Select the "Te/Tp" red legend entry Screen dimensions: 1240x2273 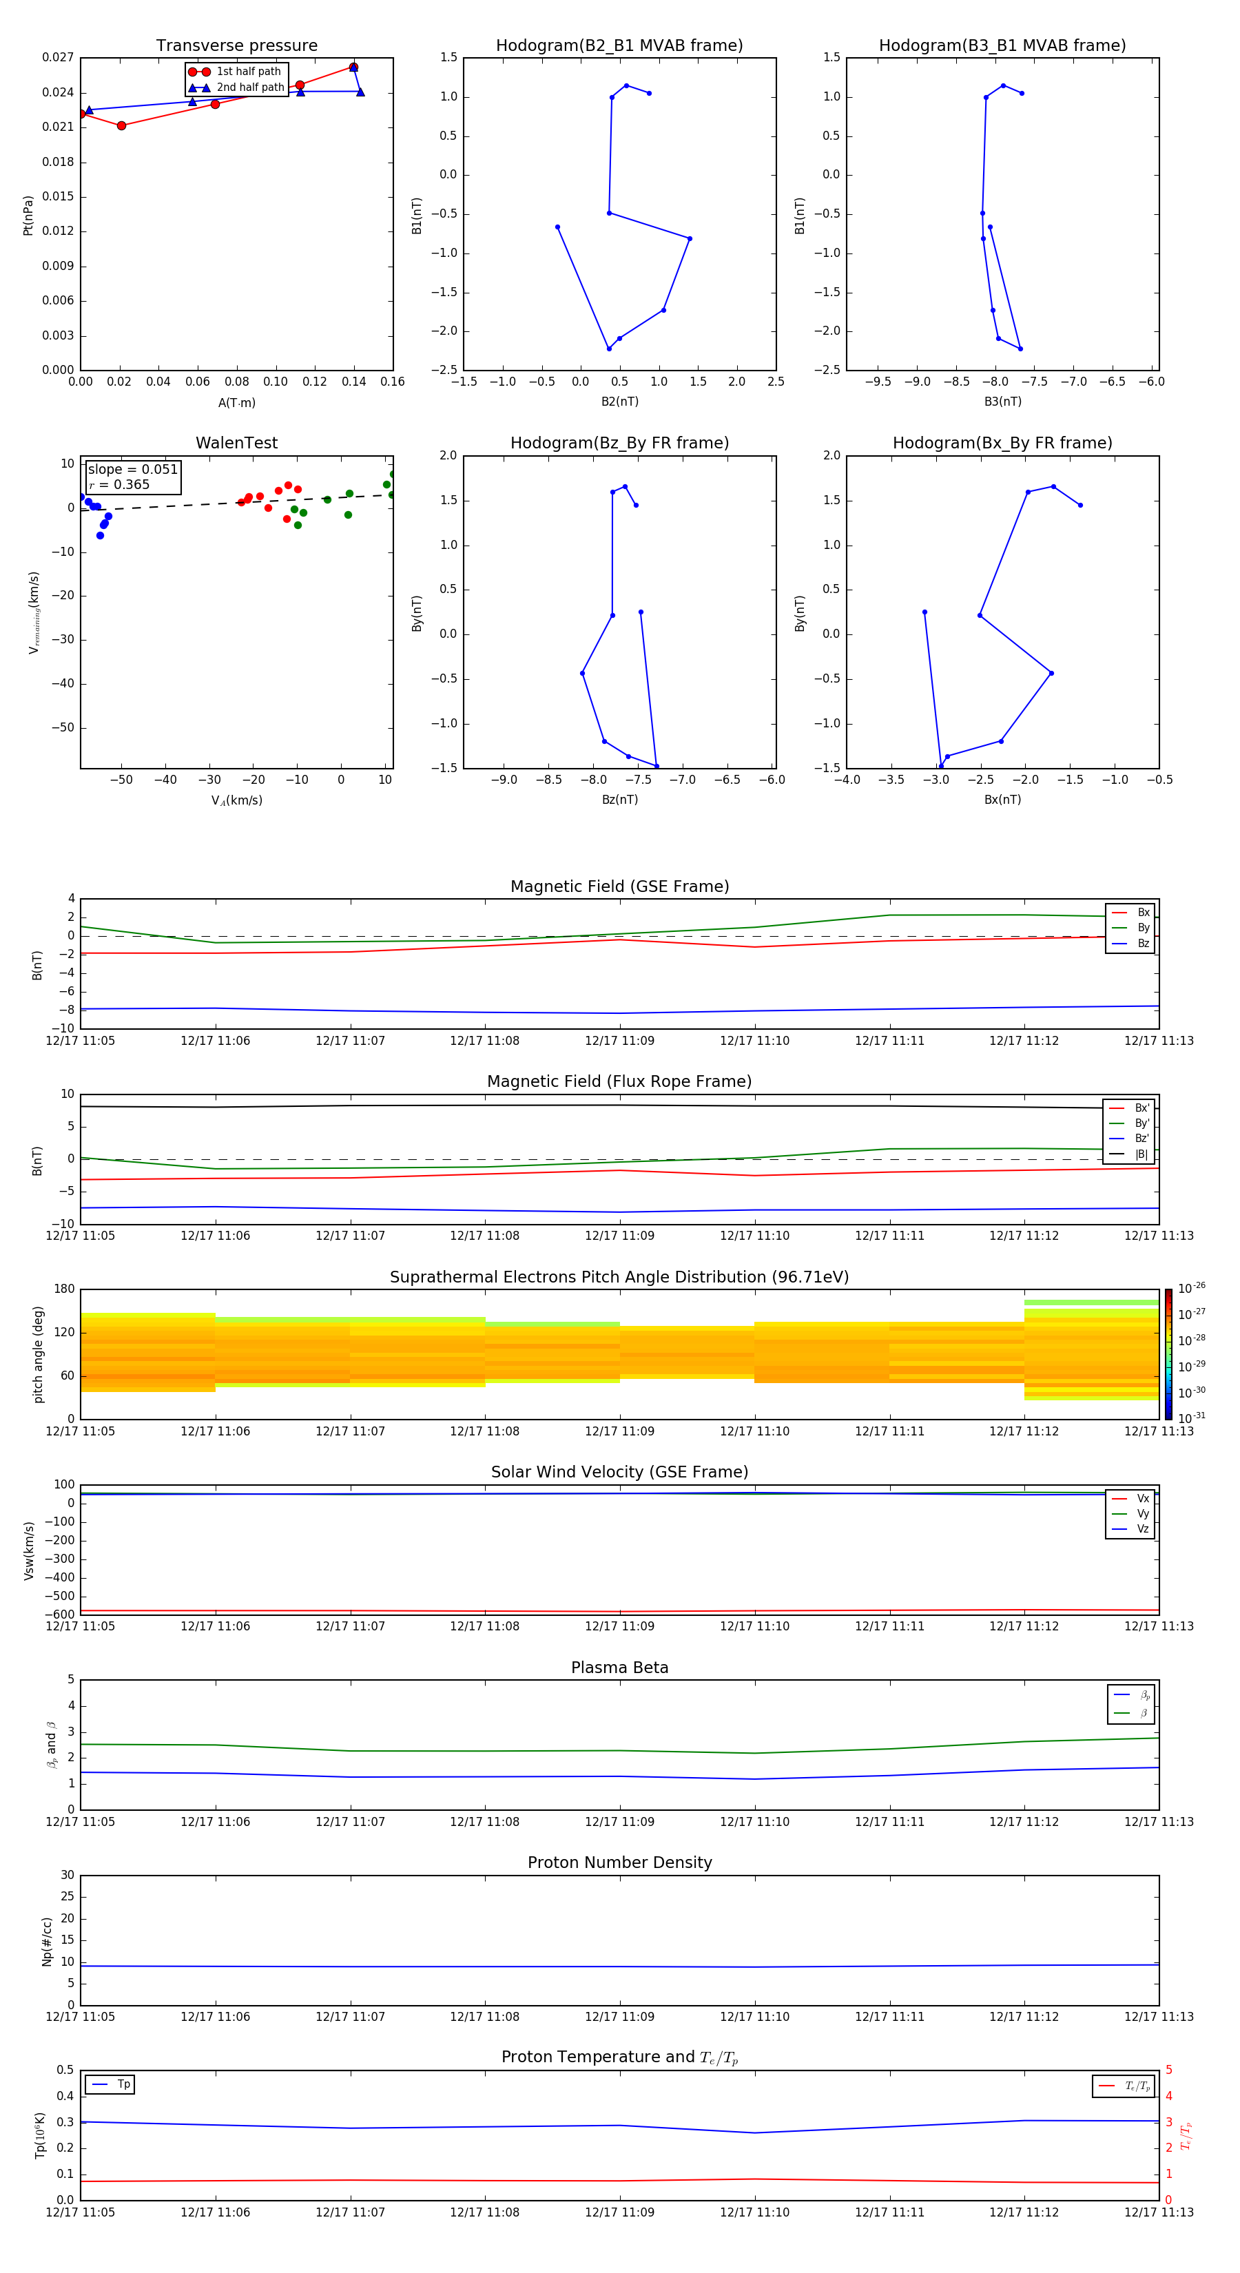(x=1124, y=2086)
